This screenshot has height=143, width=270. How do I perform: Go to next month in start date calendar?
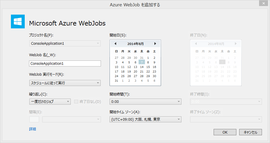tap(155, 44)
